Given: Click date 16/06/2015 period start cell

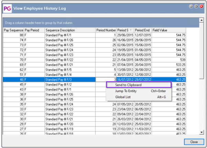Looking at the screenshot, I should 125,40.
